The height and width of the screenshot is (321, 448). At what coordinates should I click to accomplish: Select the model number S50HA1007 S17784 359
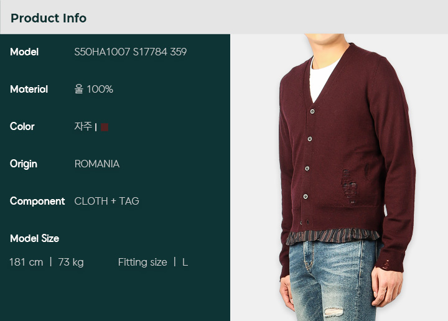[x=131, y=52]
